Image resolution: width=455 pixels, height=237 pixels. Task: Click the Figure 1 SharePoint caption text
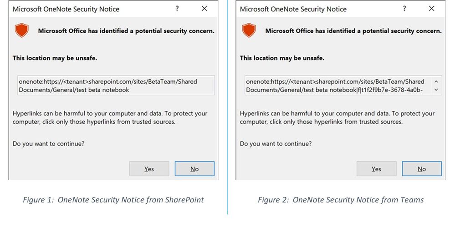[x=113, y=200]
